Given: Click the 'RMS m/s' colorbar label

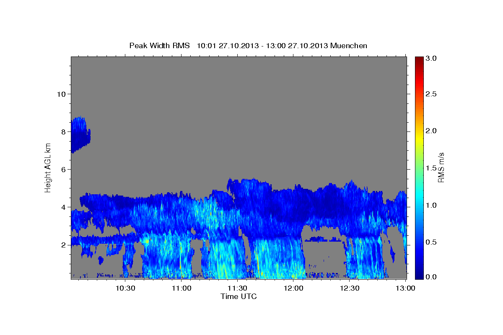Looking at the screenshot, I should point(441,167).
